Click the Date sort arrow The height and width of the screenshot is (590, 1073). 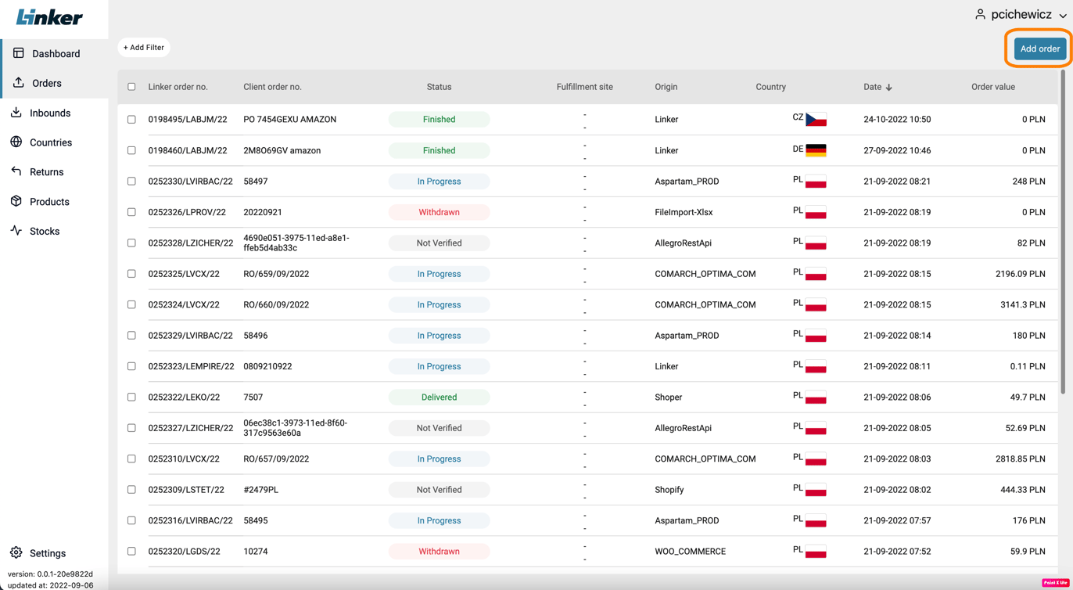tap(889, 87)
